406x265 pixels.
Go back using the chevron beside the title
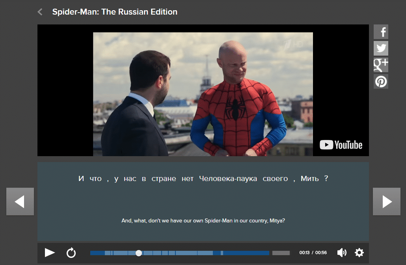(x=40, y=12)
